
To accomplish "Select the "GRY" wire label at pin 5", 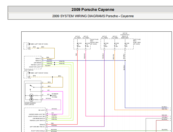I will [48, 95].
